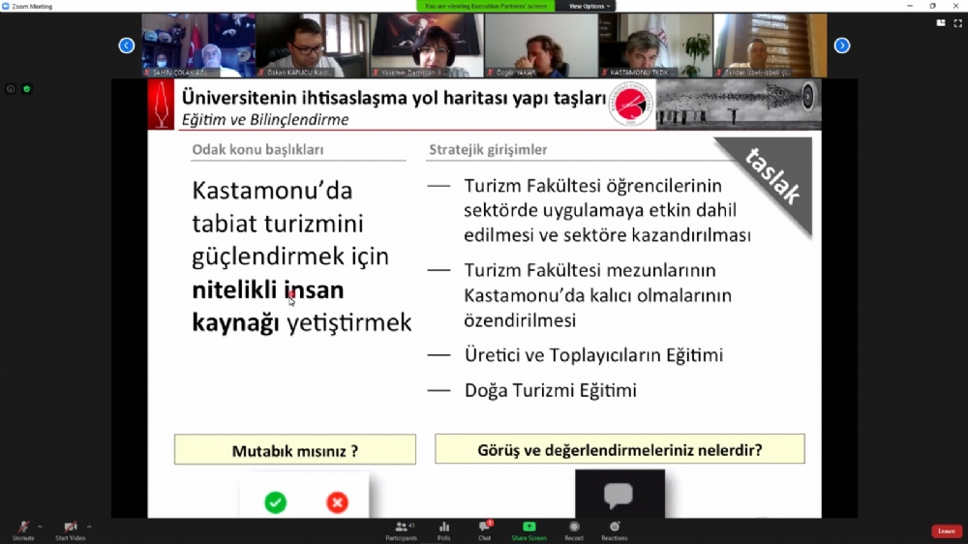The height and width of the screenshot is (544, 968).
Task: Open the Participants panel
Action: click(x=401, y=528)
